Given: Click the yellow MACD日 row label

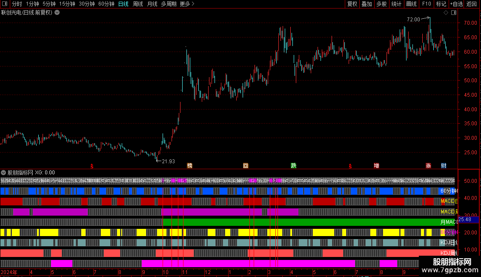Looking at the screenshot, I should pos(449,201).
